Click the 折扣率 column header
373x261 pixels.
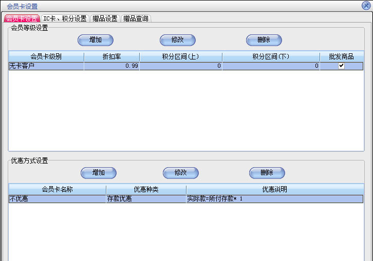point(111,56)
